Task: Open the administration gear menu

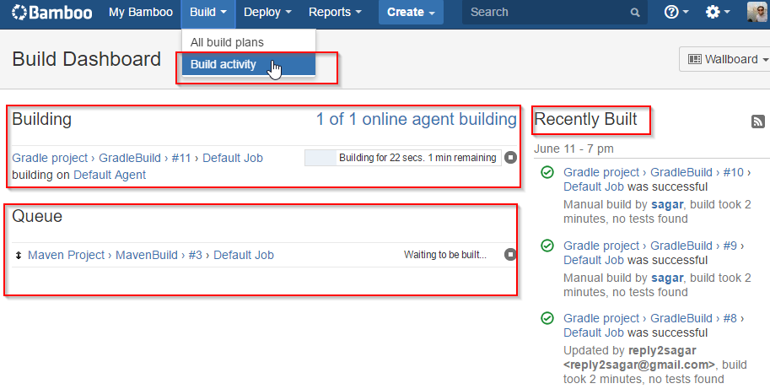Action: (x=718, y=12)
